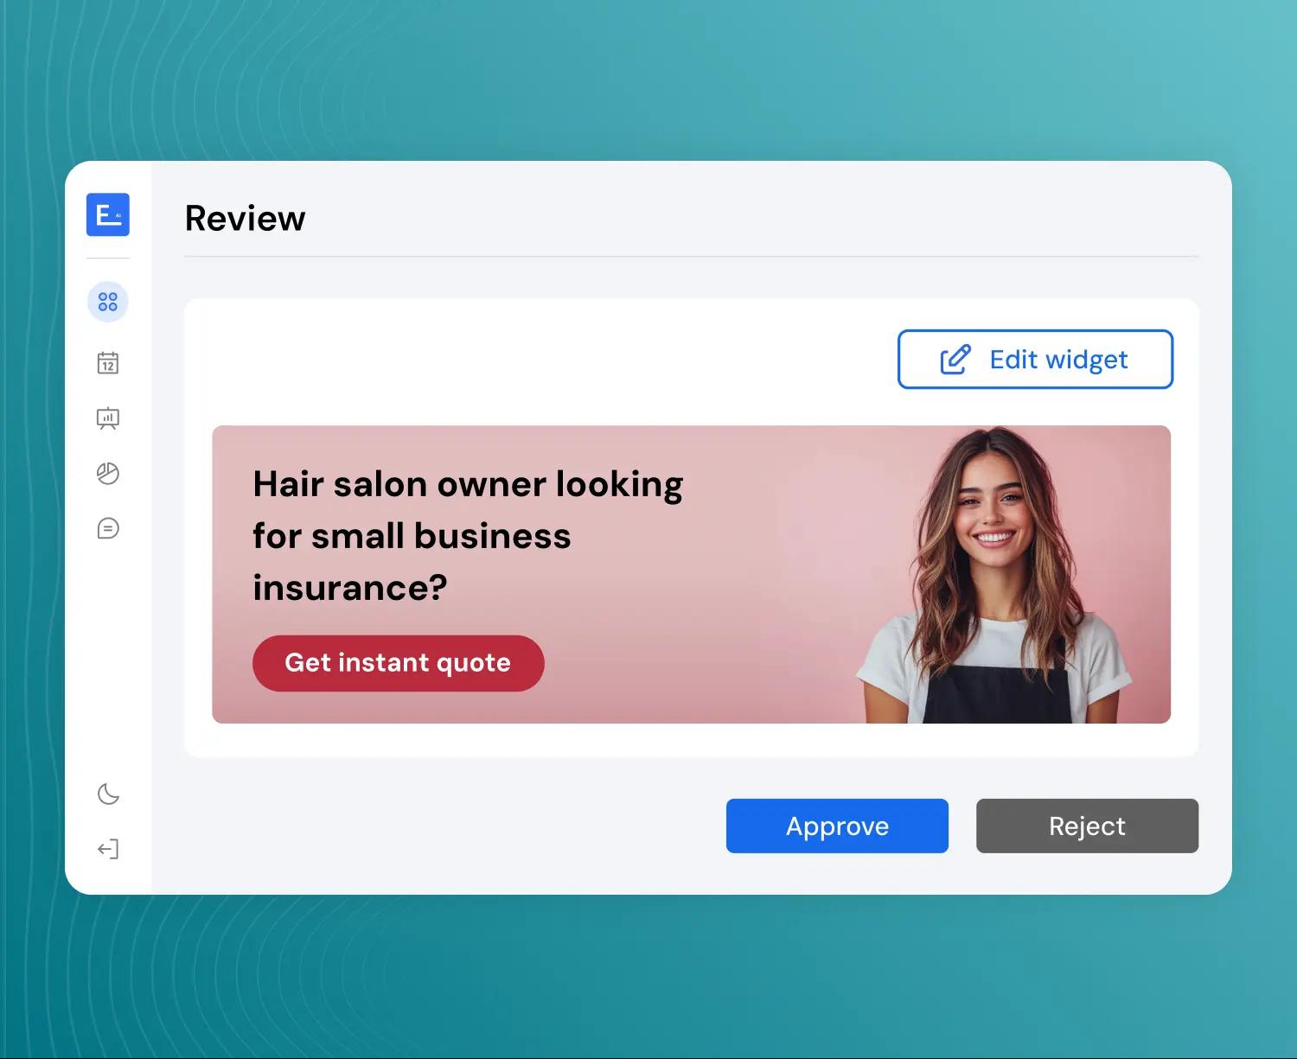Viewport: 1297px width, 1059px height.
Task: Open the dashboard grid icon
Action: (108, 302)
